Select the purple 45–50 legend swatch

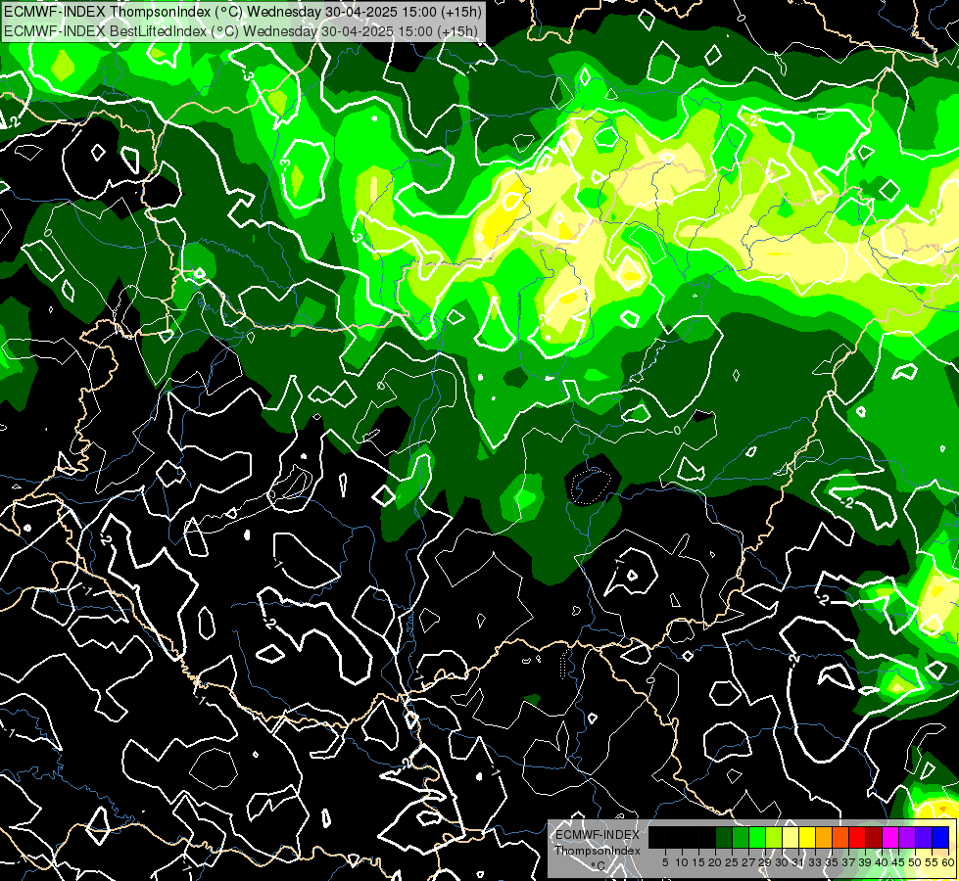[908, 837]
